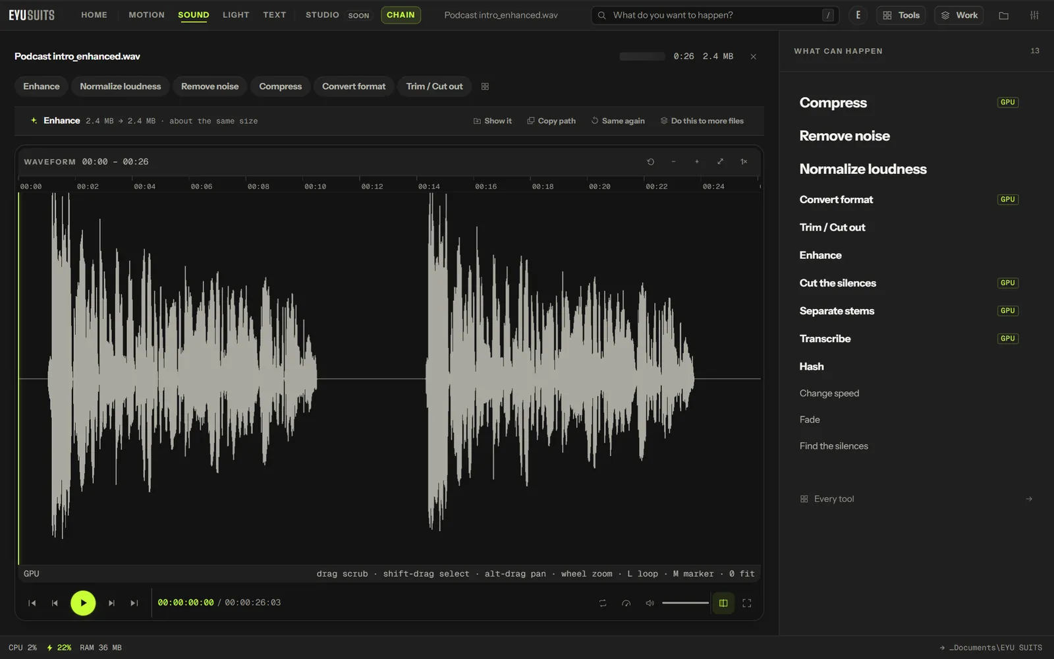Open playback speed gauge icon
The image size is (1054, 659).
tap(626, 603)
